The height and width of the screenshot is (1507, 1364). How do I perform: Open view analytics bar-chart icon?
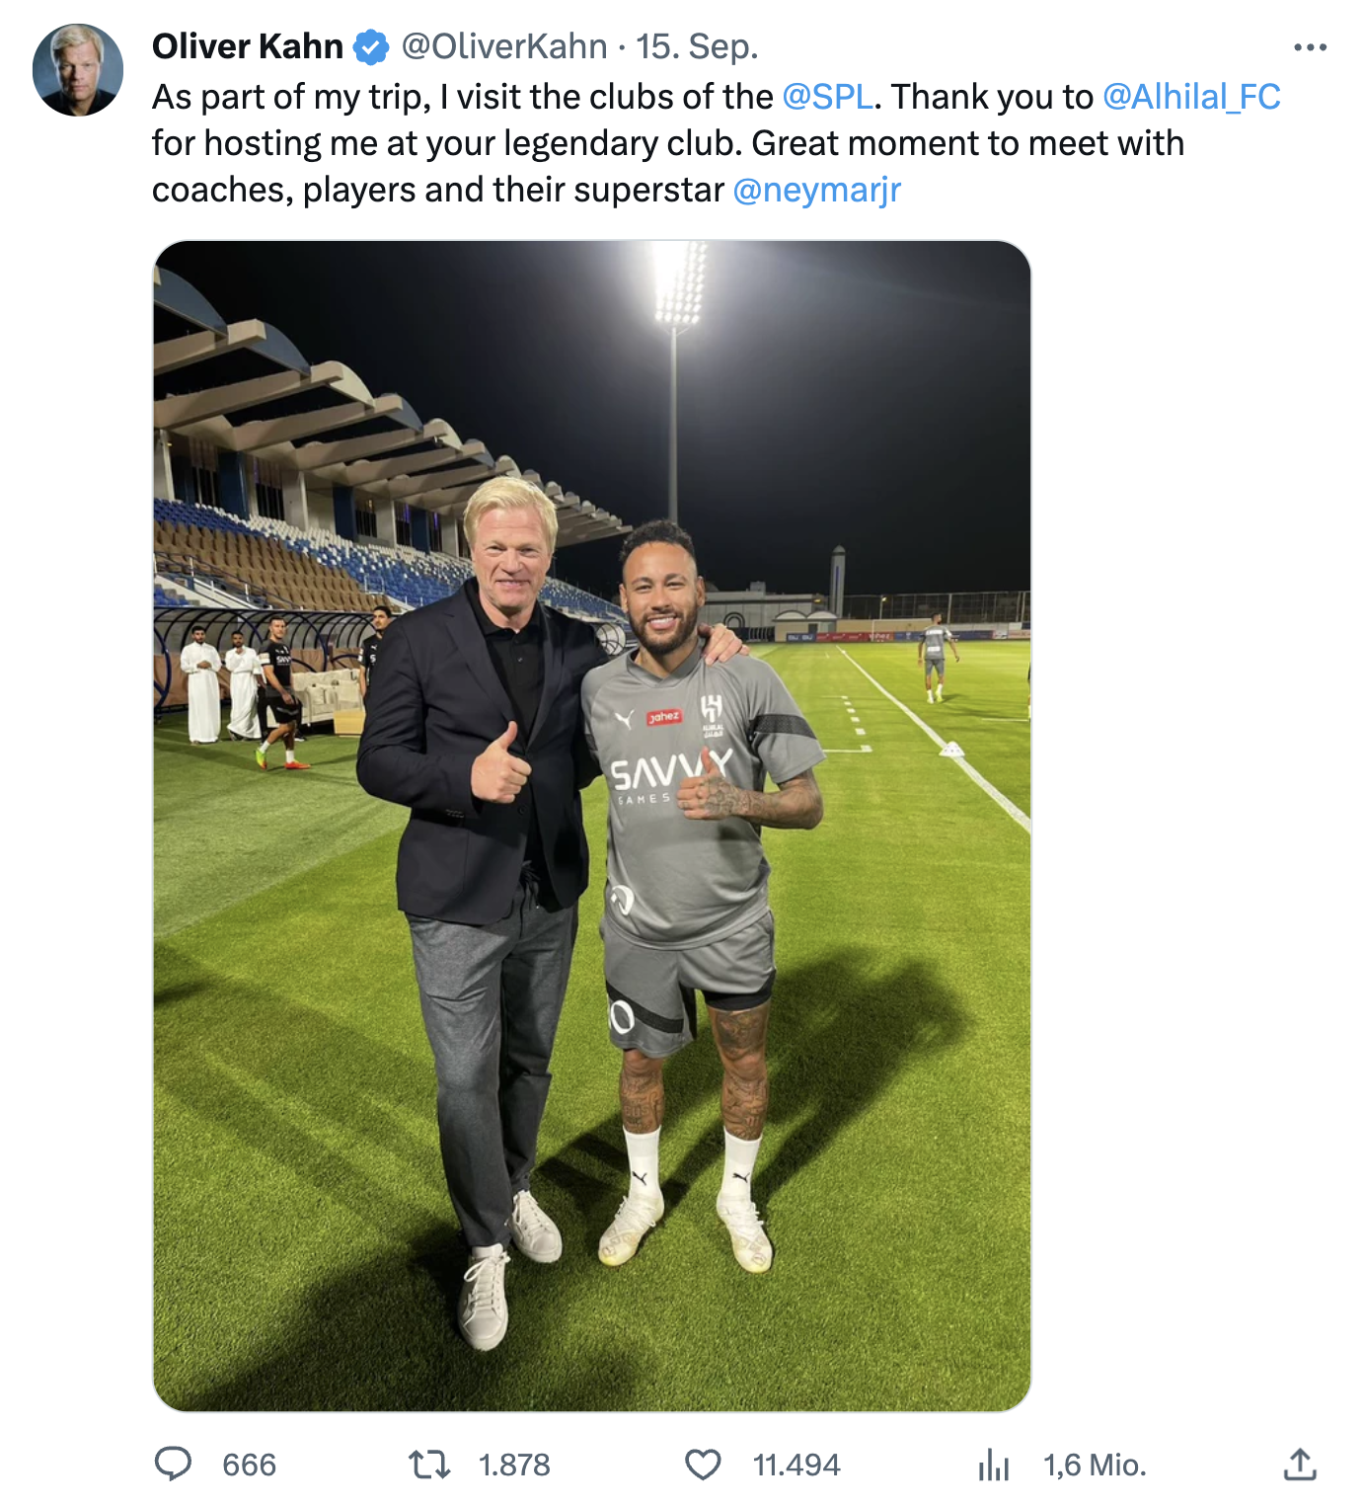(x=993, y=1464)
